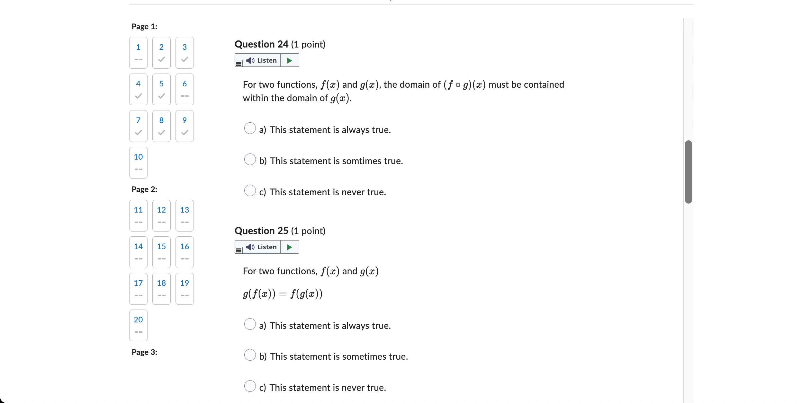Screen dimensions: 810x403
Task: Play the Listen audio for Question 24
Action: 261,60
